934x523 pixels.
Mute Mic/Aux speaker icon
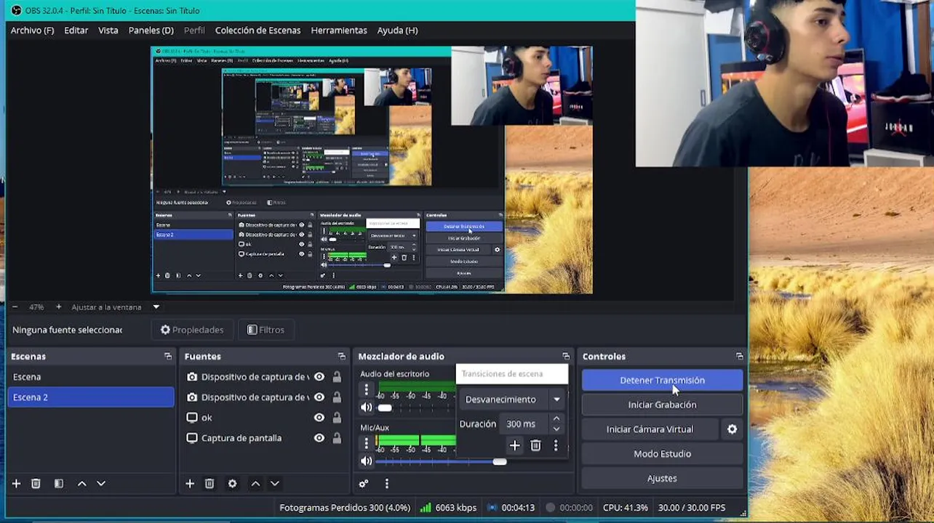coord(367,461)
